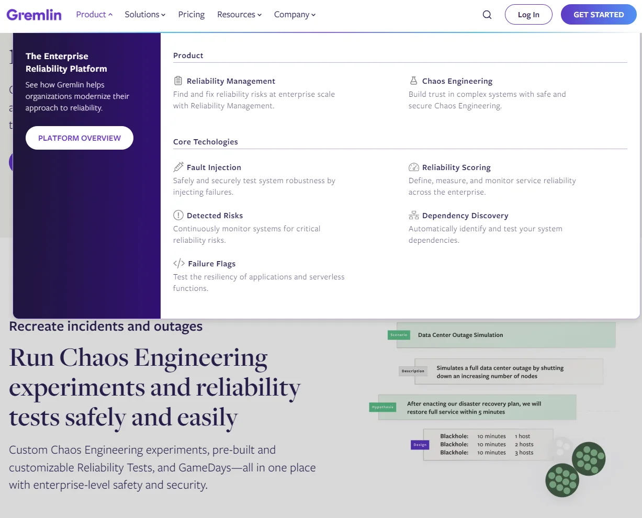This screenshot has width=642, height=518.
Task: Expand the Company dropdown
Action: pos(295,15)
